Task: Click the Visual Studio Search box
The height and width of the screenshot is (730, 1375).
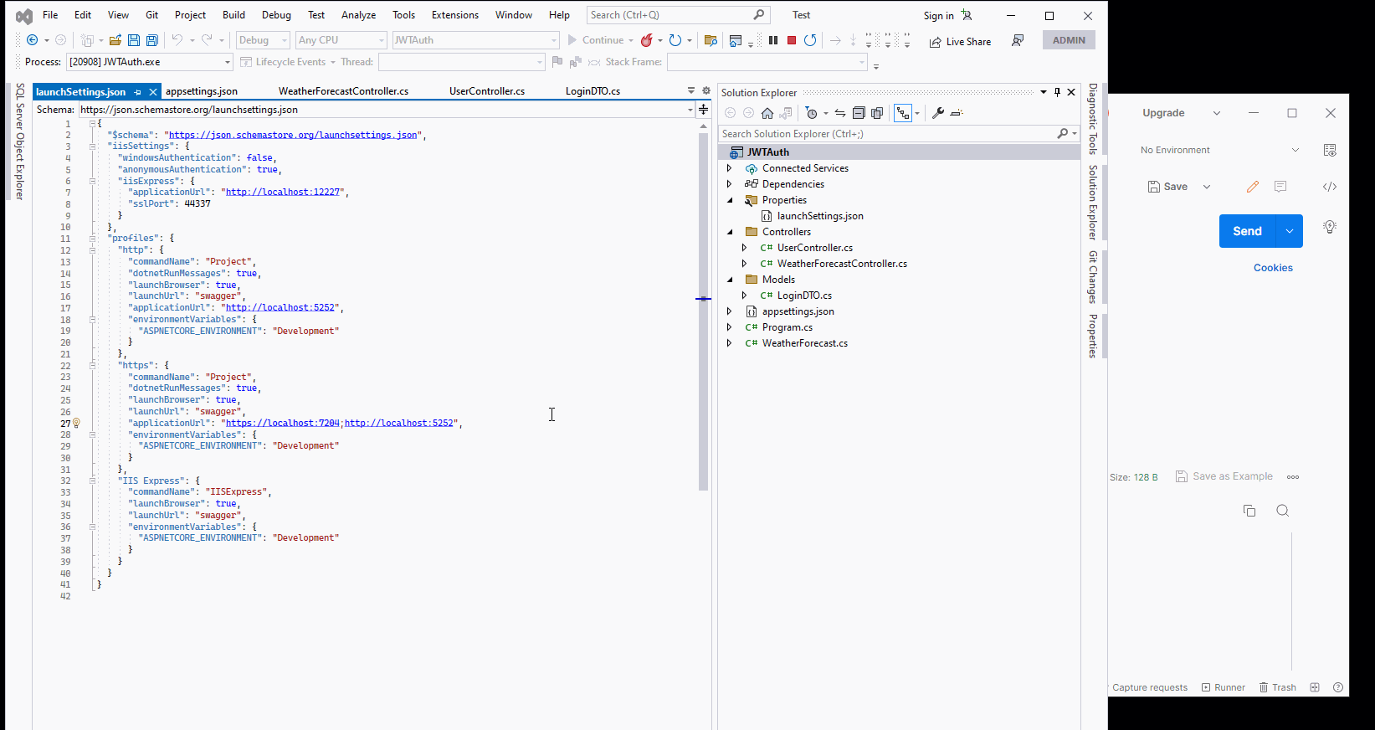Action: tap(677, 15)
